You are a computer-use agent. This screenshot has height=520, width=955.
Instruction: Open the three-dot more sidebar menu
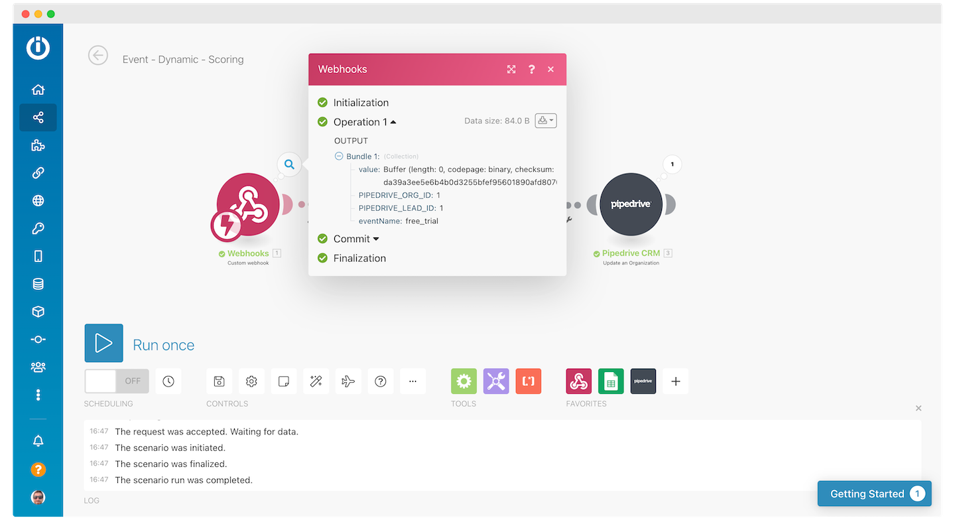[38, 395]
